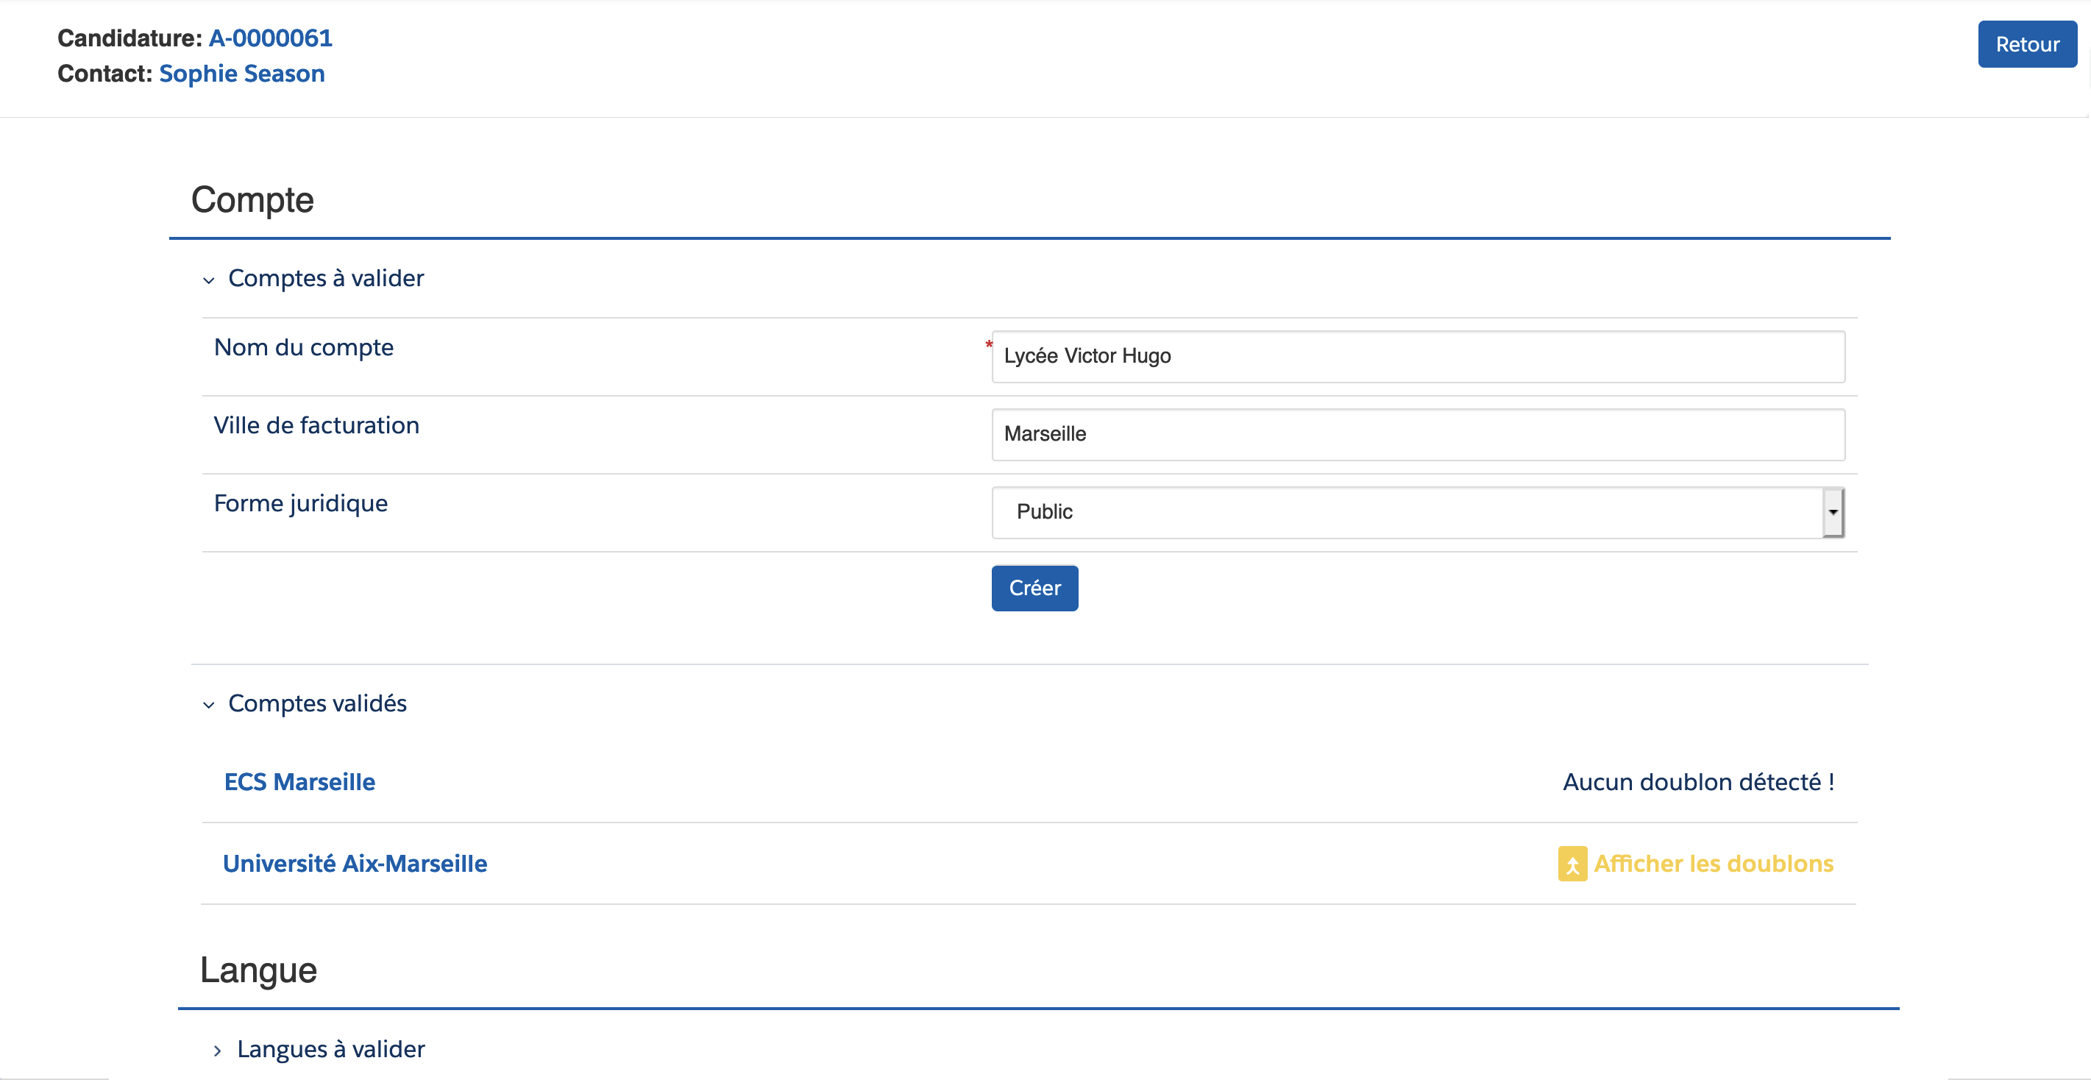The image size is (2091, 1080).
Task: Open contact Sophie Season link
Action: 242,73
